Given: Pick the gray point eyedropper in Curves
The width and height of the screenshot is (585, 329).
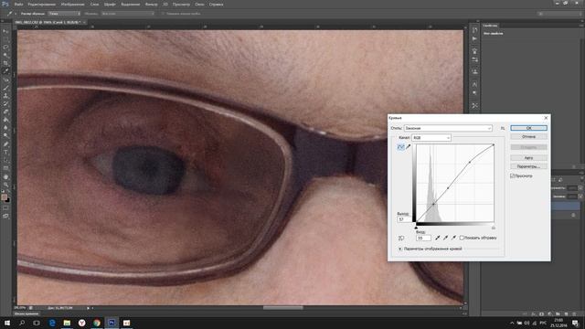Looking at the screenshot, I should click(446, 238).
